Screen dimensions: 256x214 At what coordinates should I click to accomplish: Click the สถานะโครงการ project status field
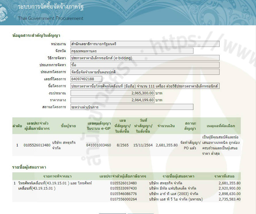tap(132, 107)
